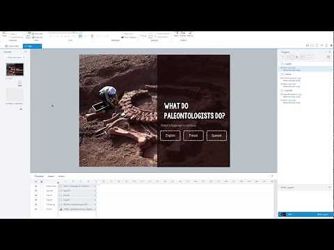This screenshot has height=250, width=334.
Task: Select the desktop view icon above Triggers panel
Action: pos(308,45)
